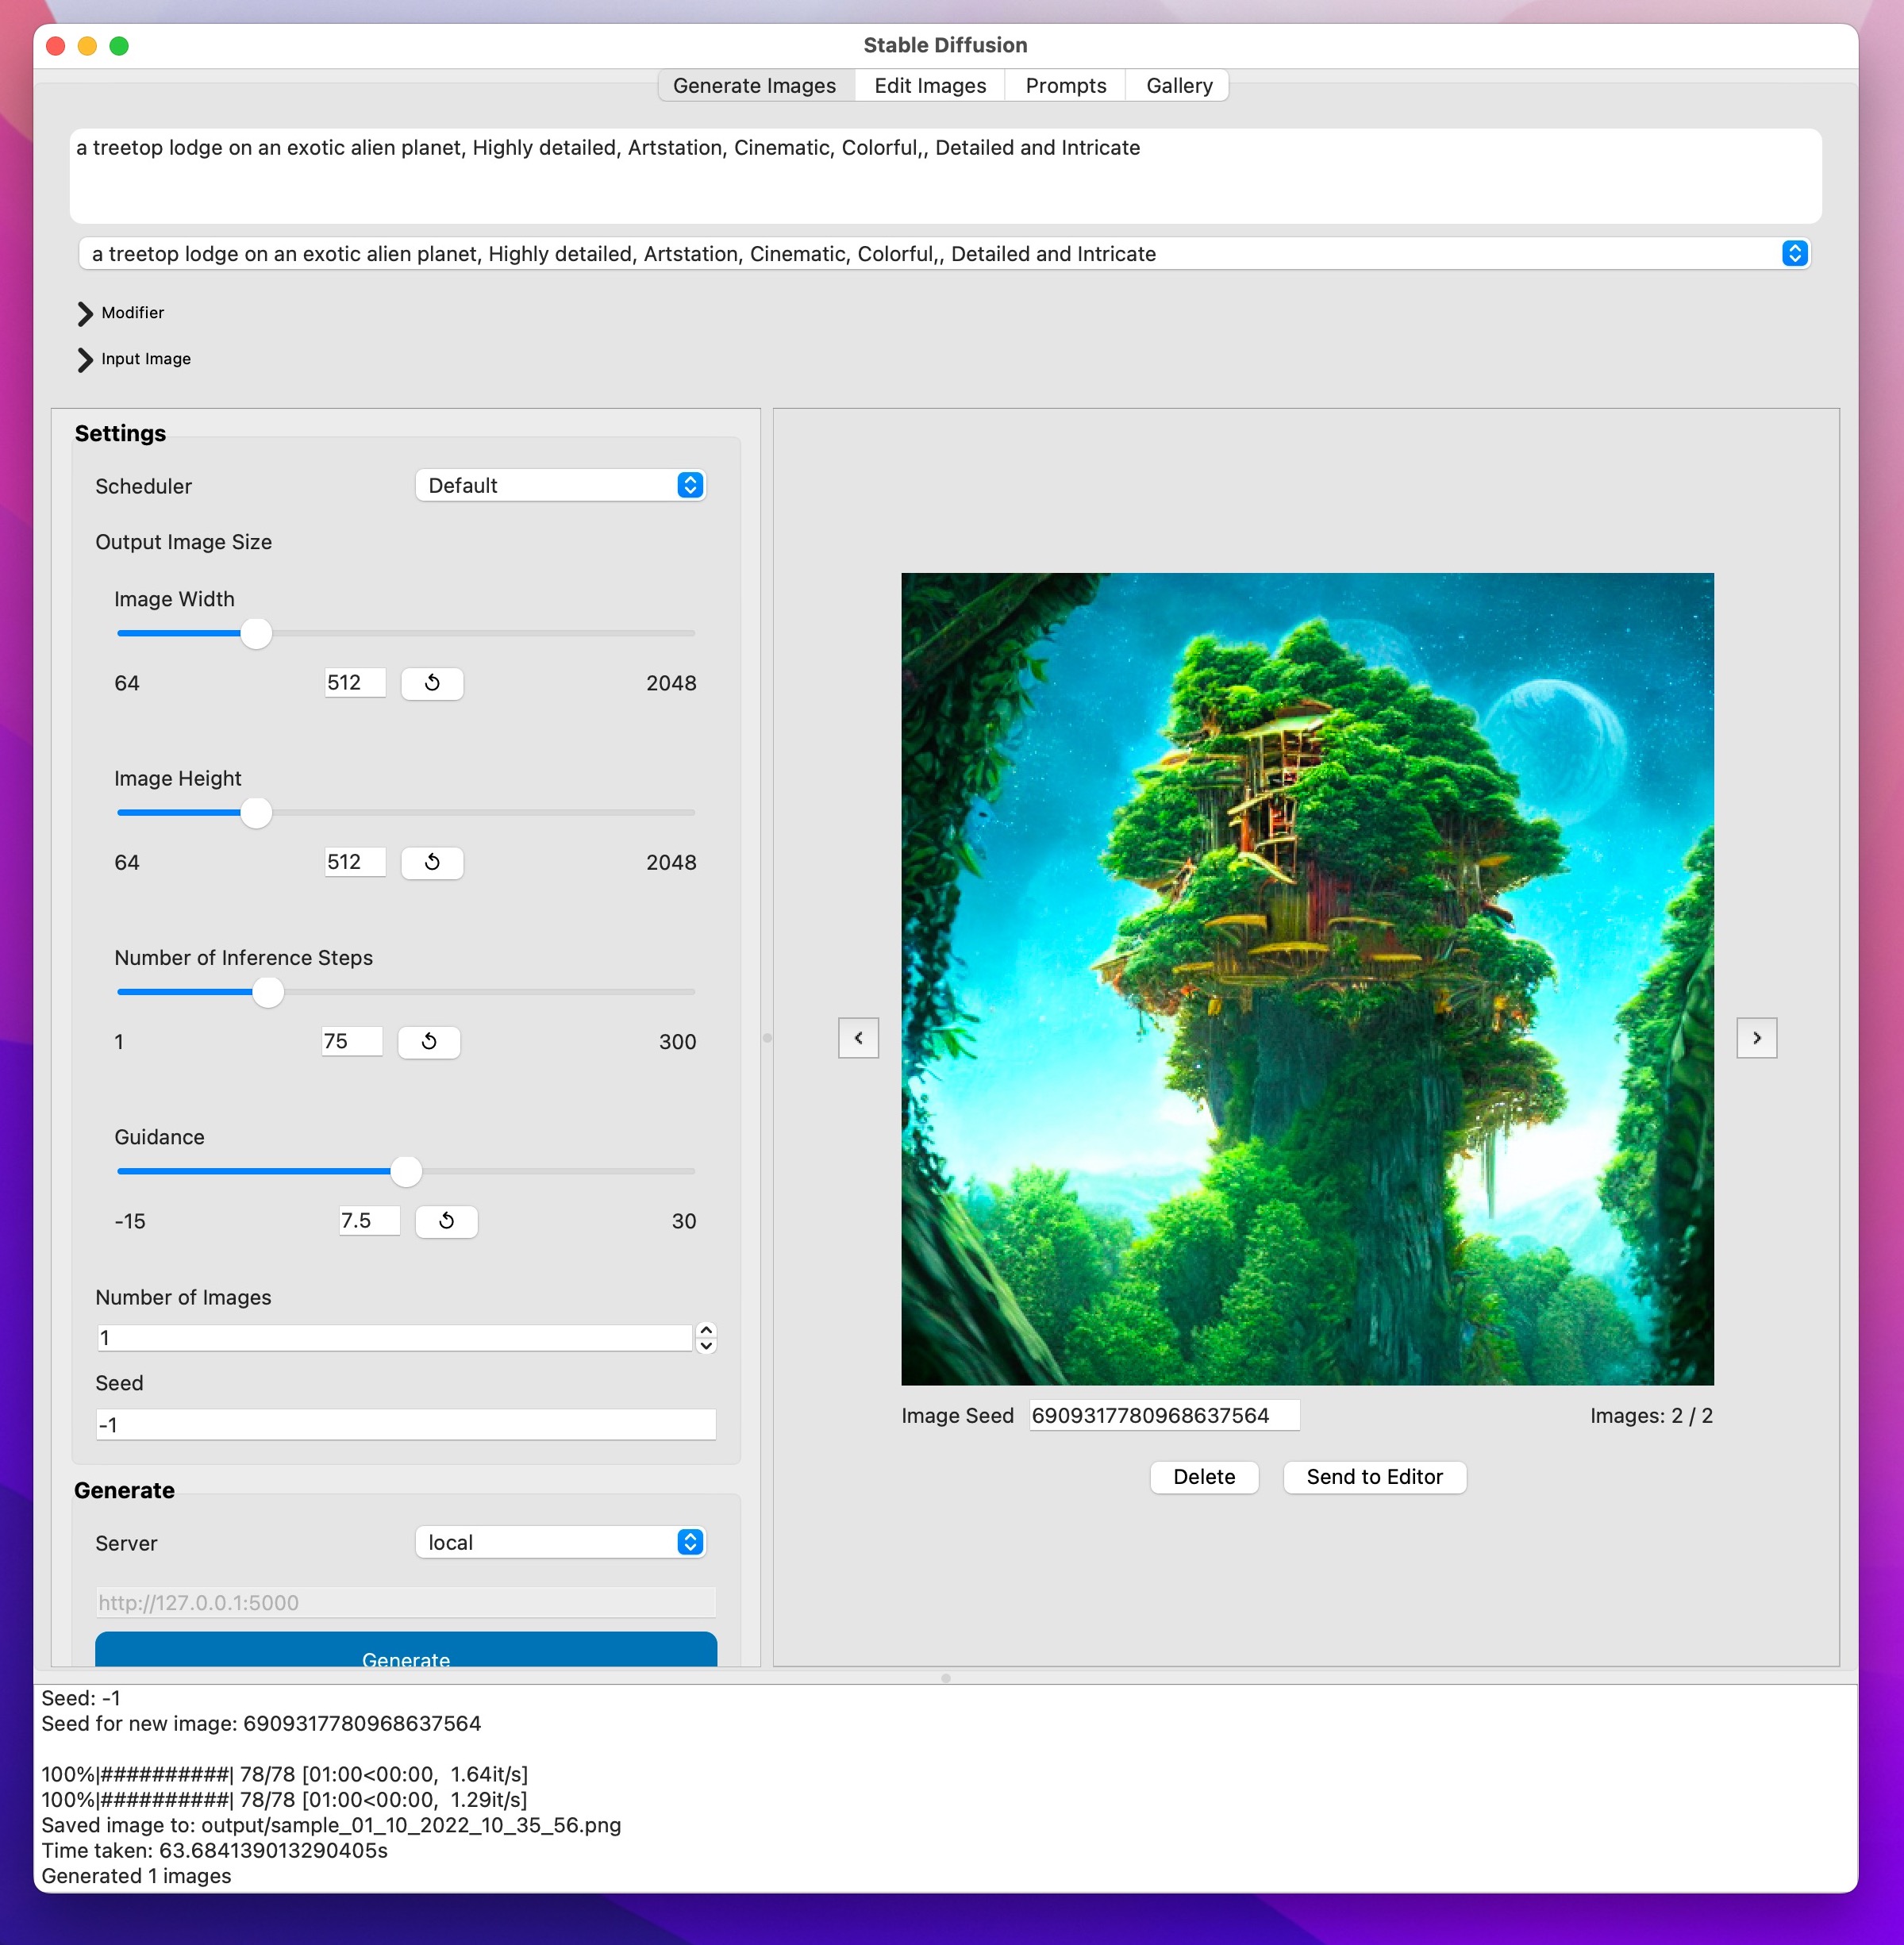Expand the Modifier section
The image size is (1904, 1945).
coord(86,313)
